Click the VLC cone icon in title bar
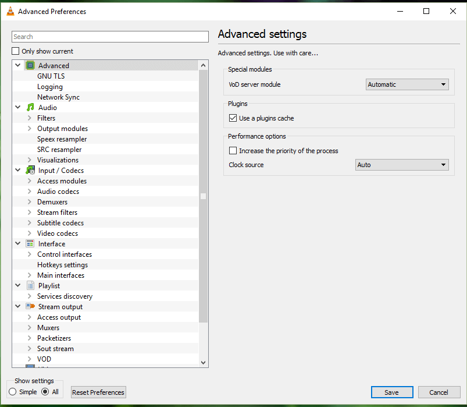 coord(10,11)
